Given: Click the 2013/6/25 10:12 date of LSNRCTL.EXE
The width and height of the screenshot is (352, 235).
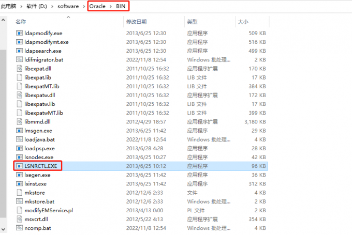Looking at the screenshot, I should [146, 166].
